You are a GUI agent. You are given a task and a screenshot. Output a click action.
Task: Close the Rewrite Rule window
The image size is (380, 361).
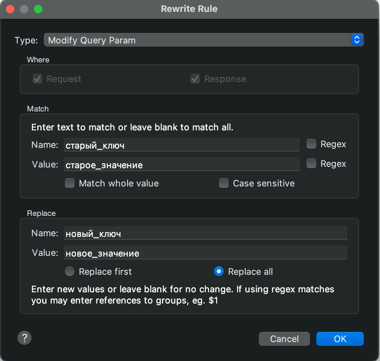click(x=10, y=9)
